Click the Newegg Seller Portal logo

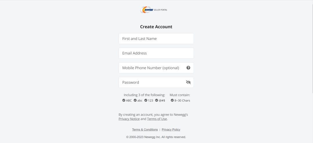(154, 10)
